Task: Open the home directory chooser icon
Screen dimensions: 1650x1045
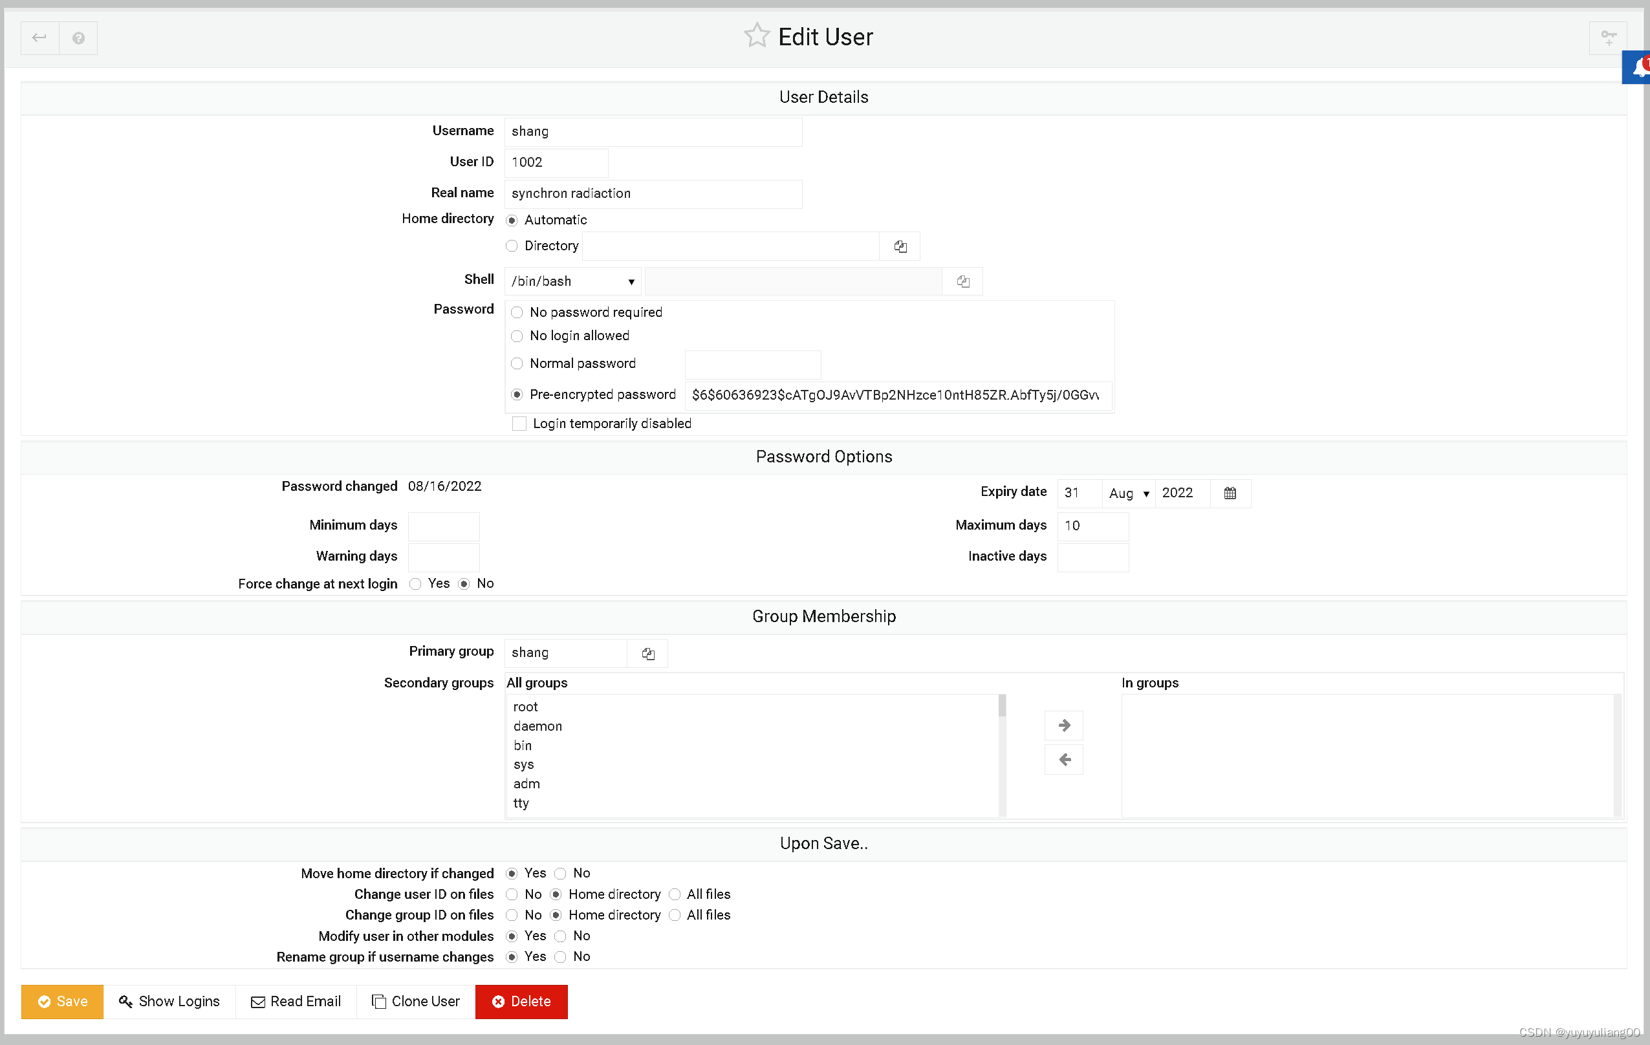Action: click(900, 246)
